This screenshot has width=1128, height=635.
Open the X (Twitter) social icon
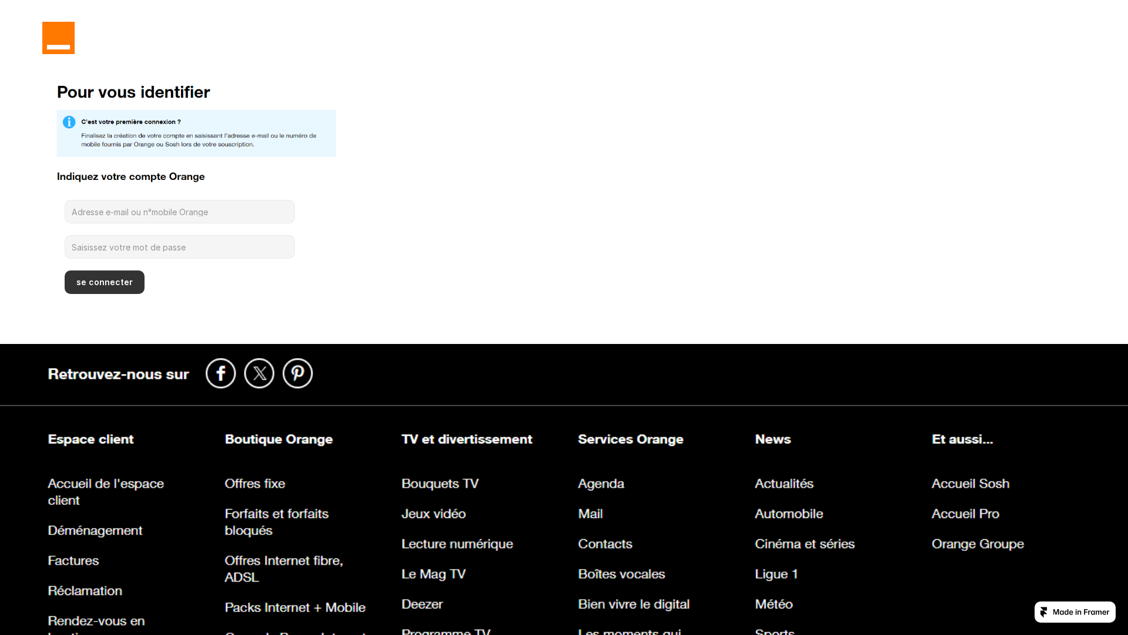pos(259,373)
